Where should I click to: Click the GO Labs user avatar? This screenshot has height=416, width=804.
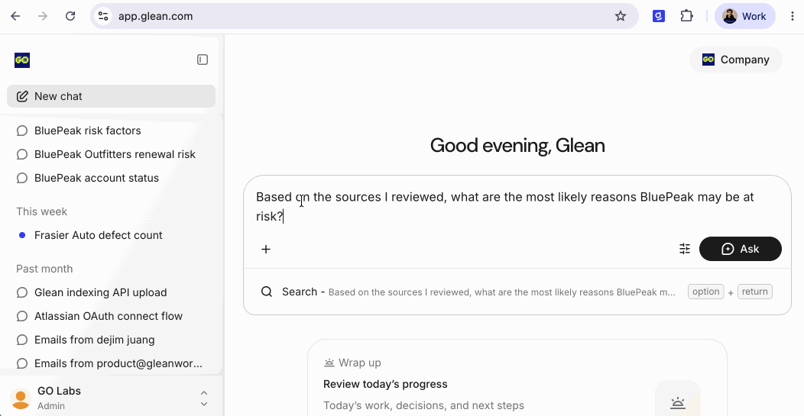coord(21,398)
